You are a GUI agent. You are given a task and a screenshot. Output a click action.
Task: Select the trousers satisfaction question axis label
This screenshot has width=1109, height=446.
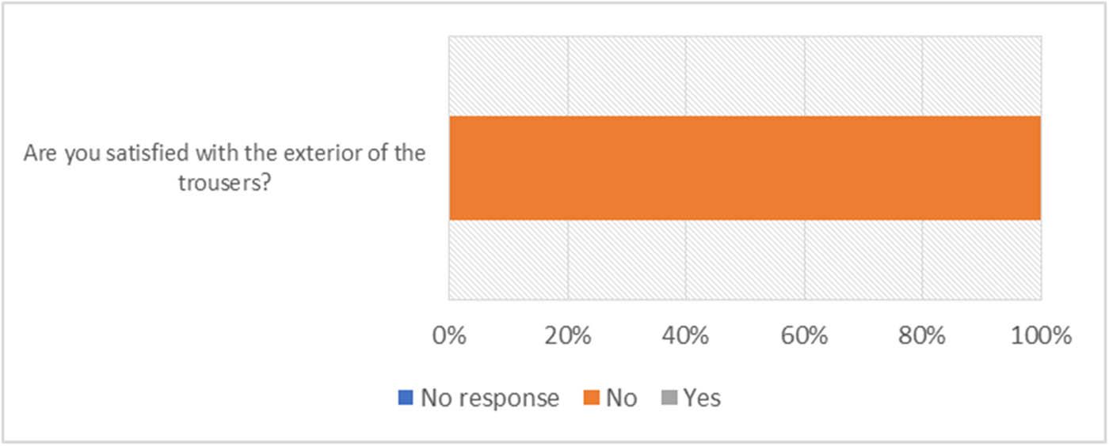[x=224, y=168]
